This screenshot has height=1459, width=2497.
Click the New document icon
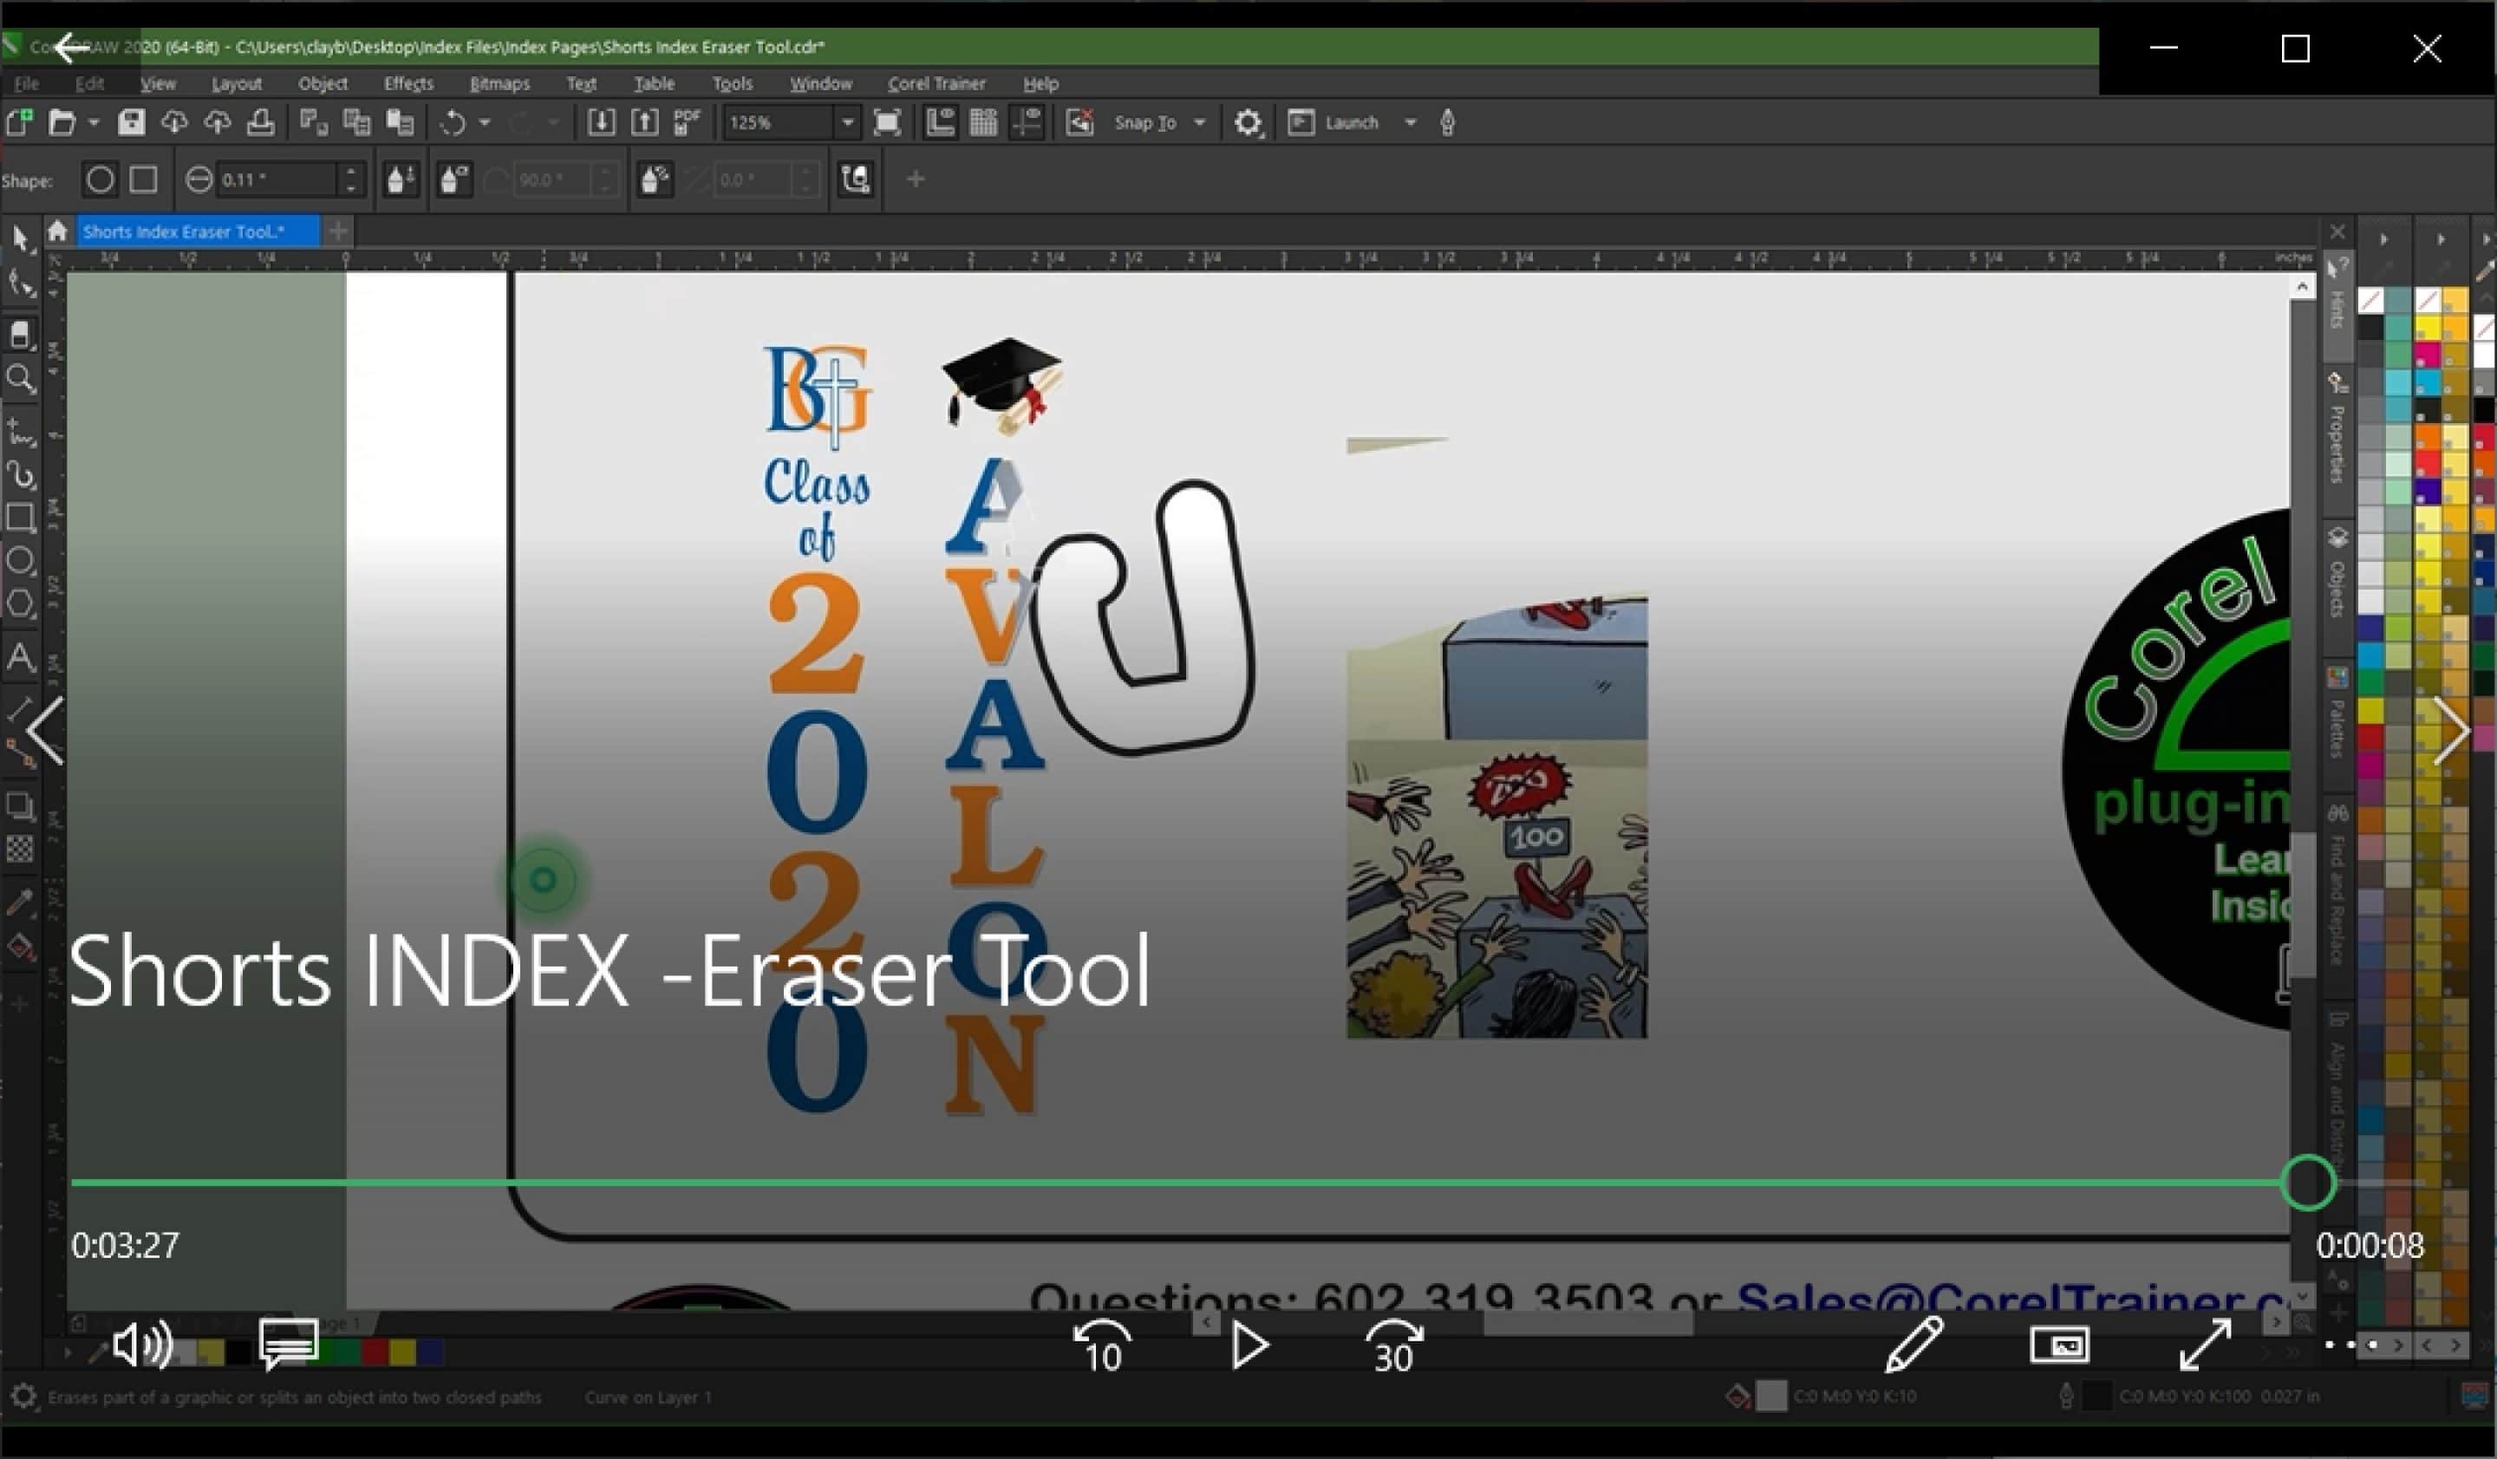19,123
